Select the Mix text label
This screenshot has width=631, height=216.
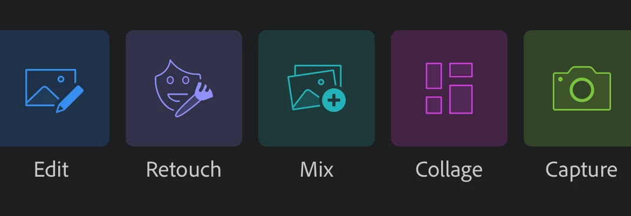pyautogui.click(x=317, y=169)
